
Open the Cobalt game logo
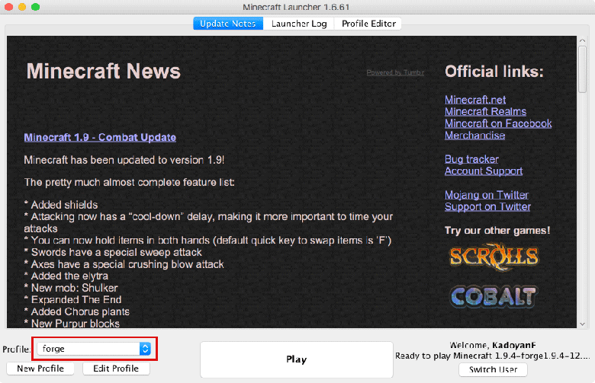coord(494,296)
